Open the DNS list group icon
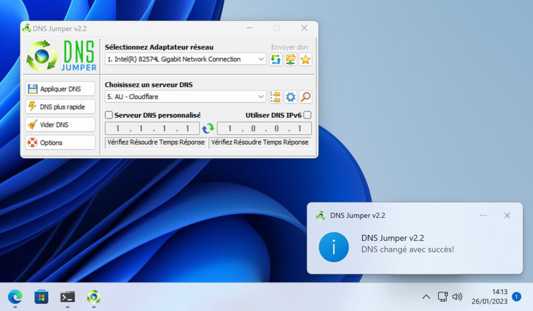 click(x=276, y=97)
